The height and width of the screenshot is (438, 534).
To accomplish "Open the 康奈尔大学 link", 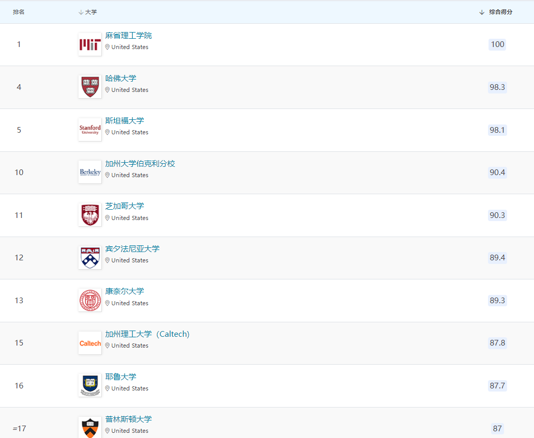I will [x=125, y=291].
